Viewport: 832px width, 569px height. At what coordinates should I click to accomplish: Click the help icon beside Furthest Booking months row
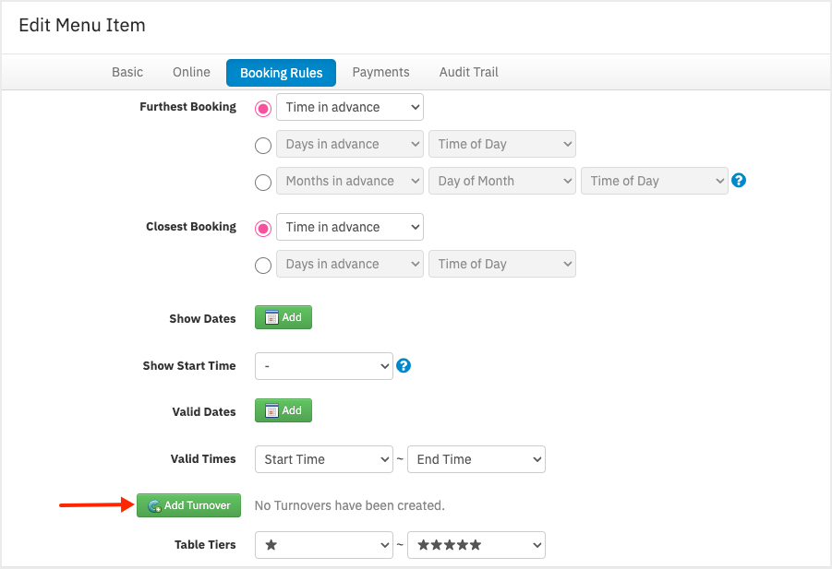738,180
